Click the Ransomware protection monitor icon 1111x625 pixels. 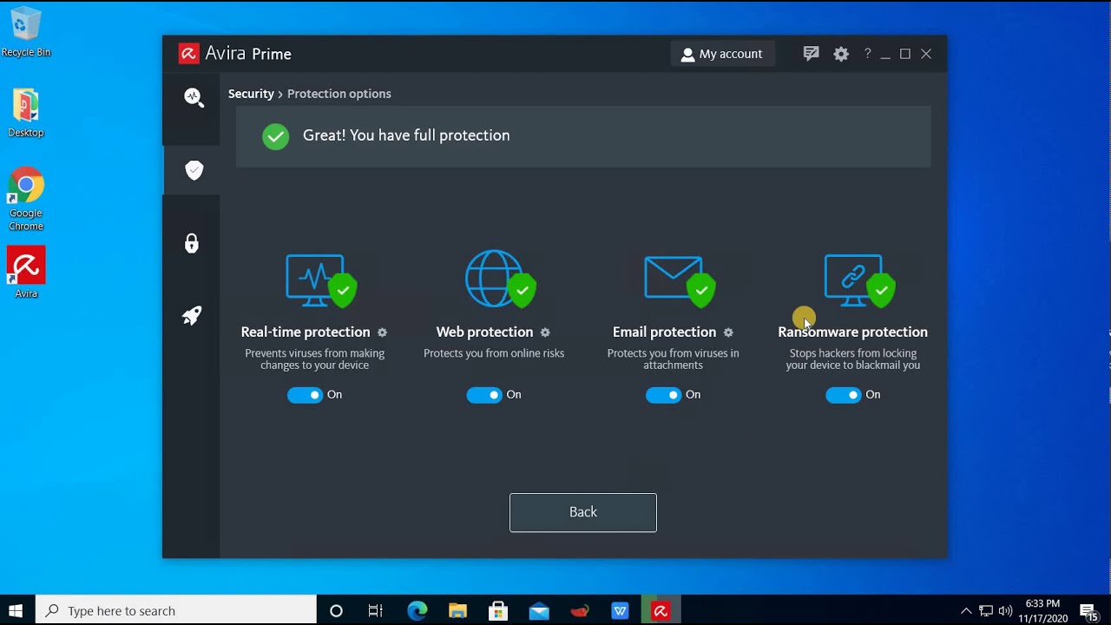859,280
